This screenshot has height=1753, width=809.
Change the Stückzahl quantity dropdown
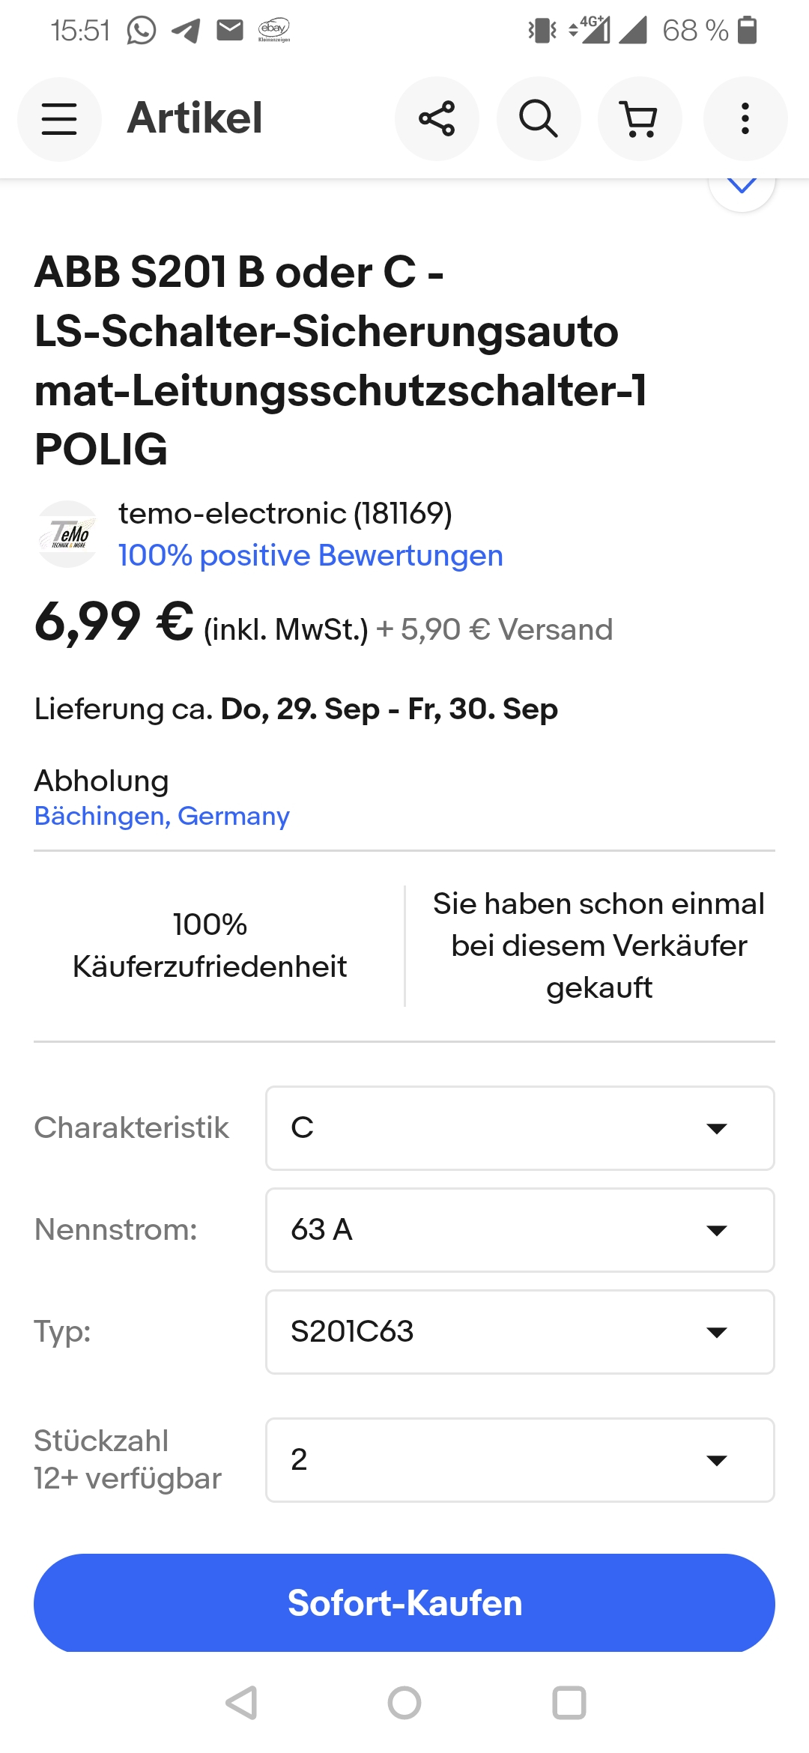point(520,1460)
